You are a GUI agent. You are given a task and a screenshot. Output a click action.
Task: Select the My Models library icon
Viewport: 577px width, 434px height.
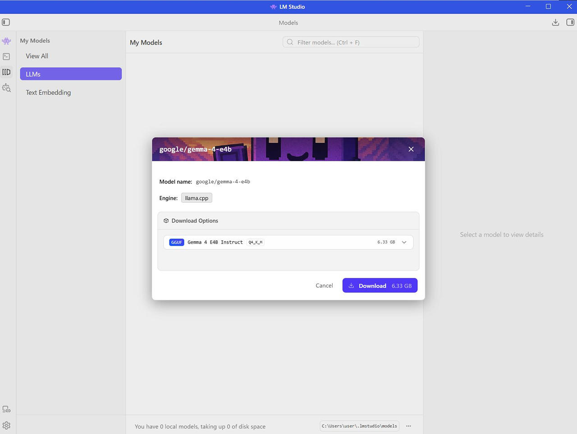point(6,72)
